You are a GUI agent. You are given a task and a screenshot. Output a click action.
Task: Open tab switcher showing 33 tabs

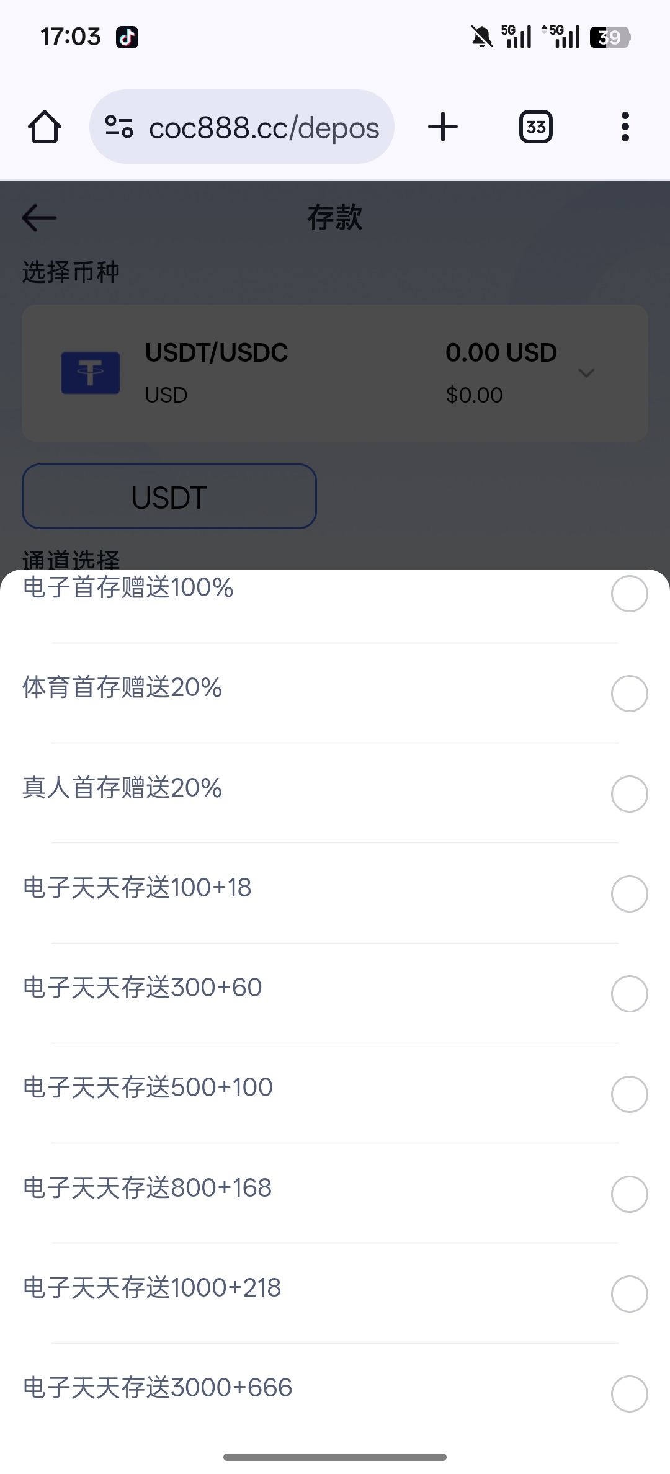[535, 127]
